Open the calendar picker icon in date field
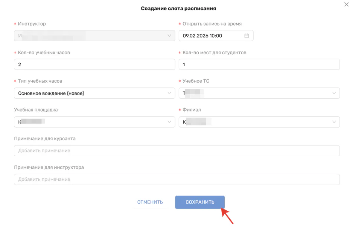 click(x=247, y=36)
